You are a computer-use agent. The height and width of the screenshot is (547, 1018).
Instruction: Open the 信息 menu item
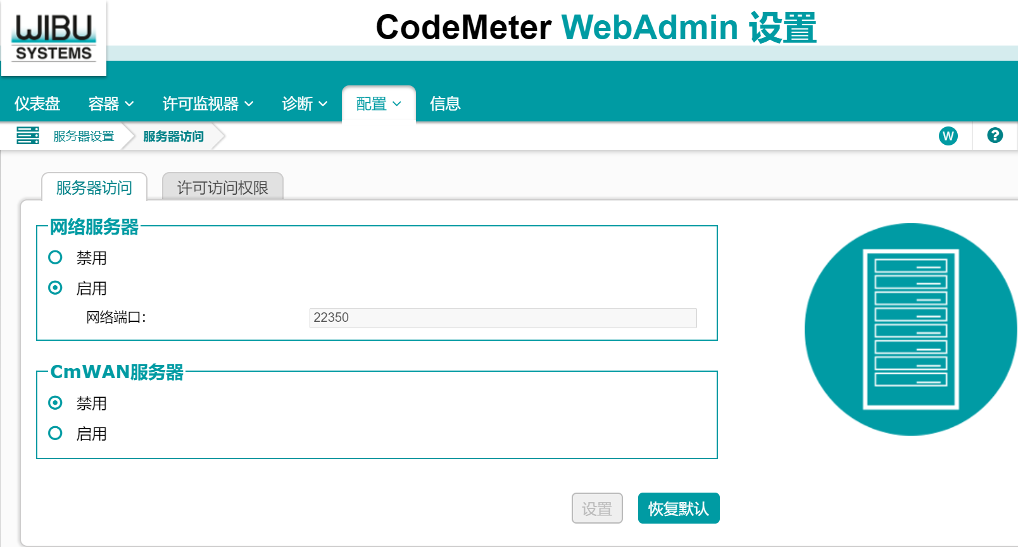pos(445,104)
